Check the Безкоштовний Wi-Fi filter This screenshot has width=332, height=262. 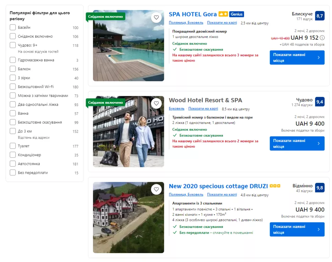click(x=13, y=87)
